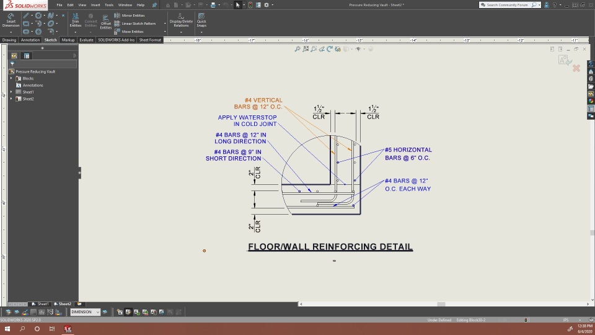The height and width of the screenshot is (335, 595).
Task: Expand the Sheet2 tree node
Action: coord(11,99)
